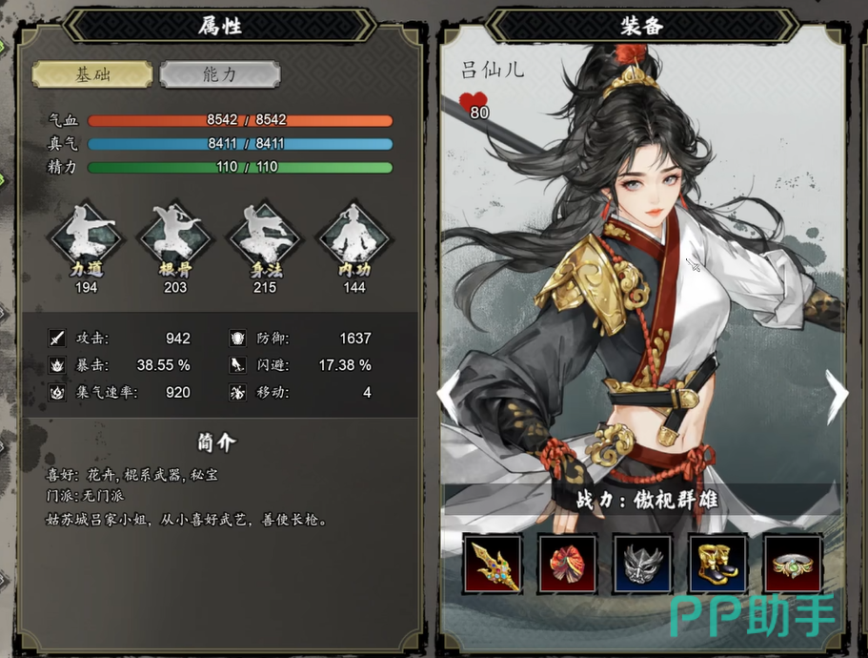This screenshot has height=658, width=868.
Task: Show previous character with left arrow
Action: pyautogui.click(x=449, y=396)
